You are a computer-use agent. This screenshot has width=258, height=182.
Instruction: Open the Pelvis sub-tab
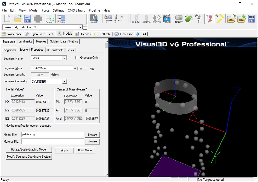tap(70, 50)
